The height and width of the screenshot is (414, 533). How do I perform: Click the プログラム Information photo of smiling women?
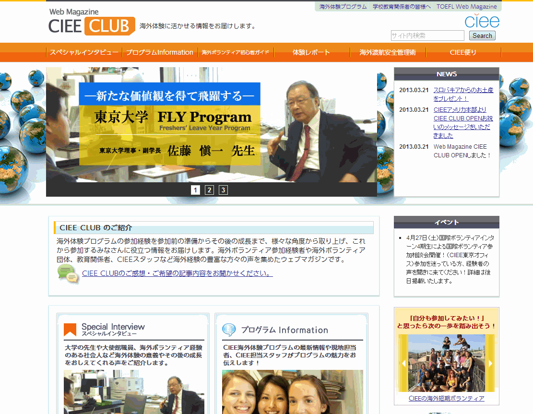click(292, 392)
